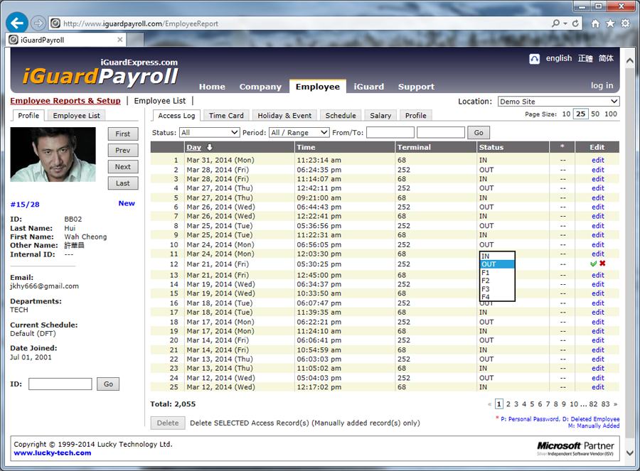640x471 pixels.
Task: Edit the Mar 12, 2014 12:17:02 pm record
Action: (x=597, y=387)
